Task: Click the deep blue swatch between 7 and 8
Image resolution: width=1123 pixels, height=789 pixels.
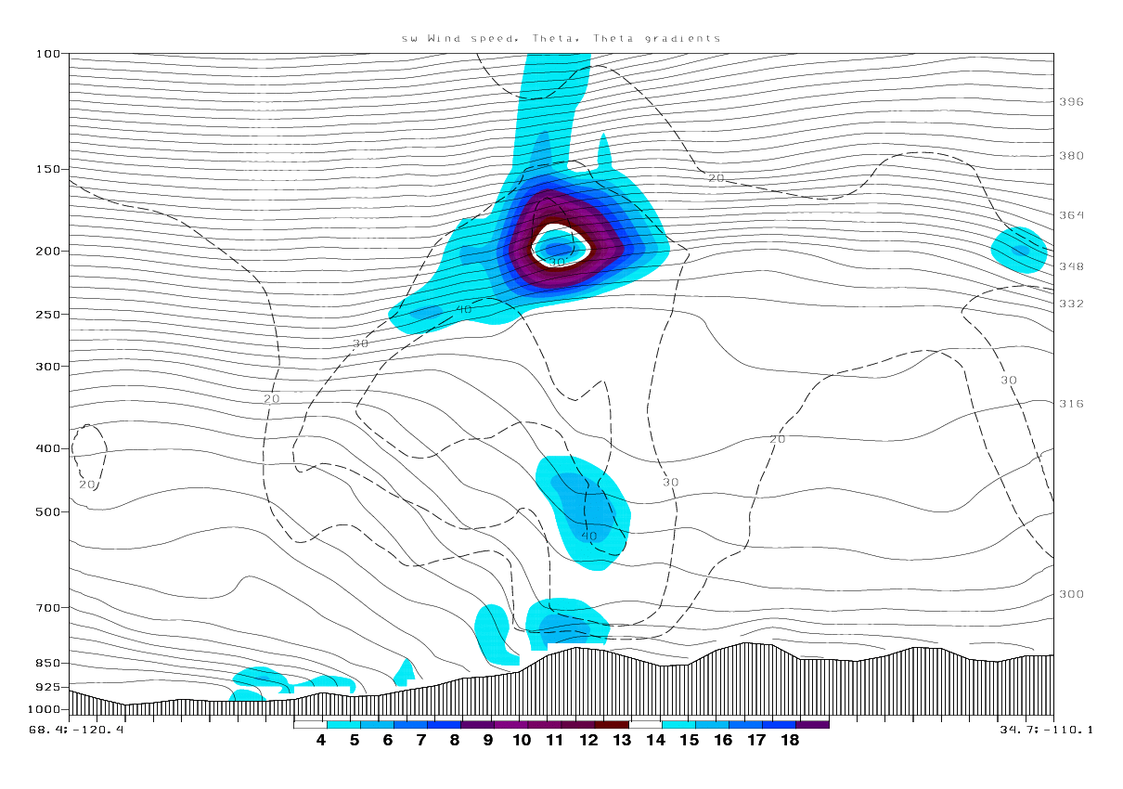Action: click(x=444, y=724)
